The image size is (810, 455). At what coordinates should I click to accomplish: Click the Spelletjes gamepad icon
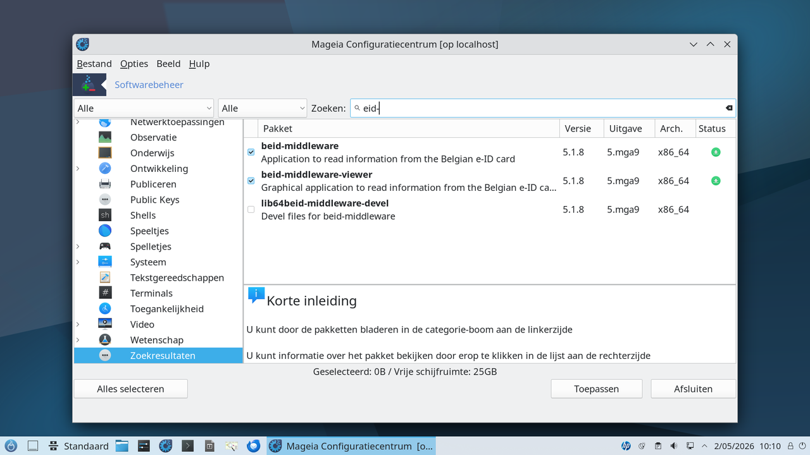pyautogui.click(x=105, y=246)
